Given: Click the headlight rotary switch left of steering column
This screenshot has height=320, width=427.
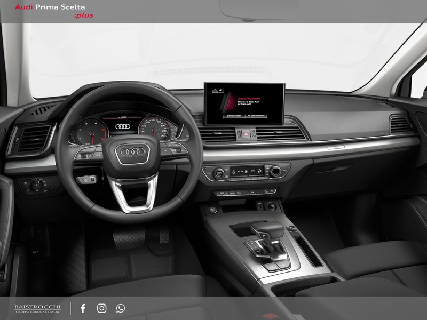Looking at the screenshot, I should click(x=37, y=186).
